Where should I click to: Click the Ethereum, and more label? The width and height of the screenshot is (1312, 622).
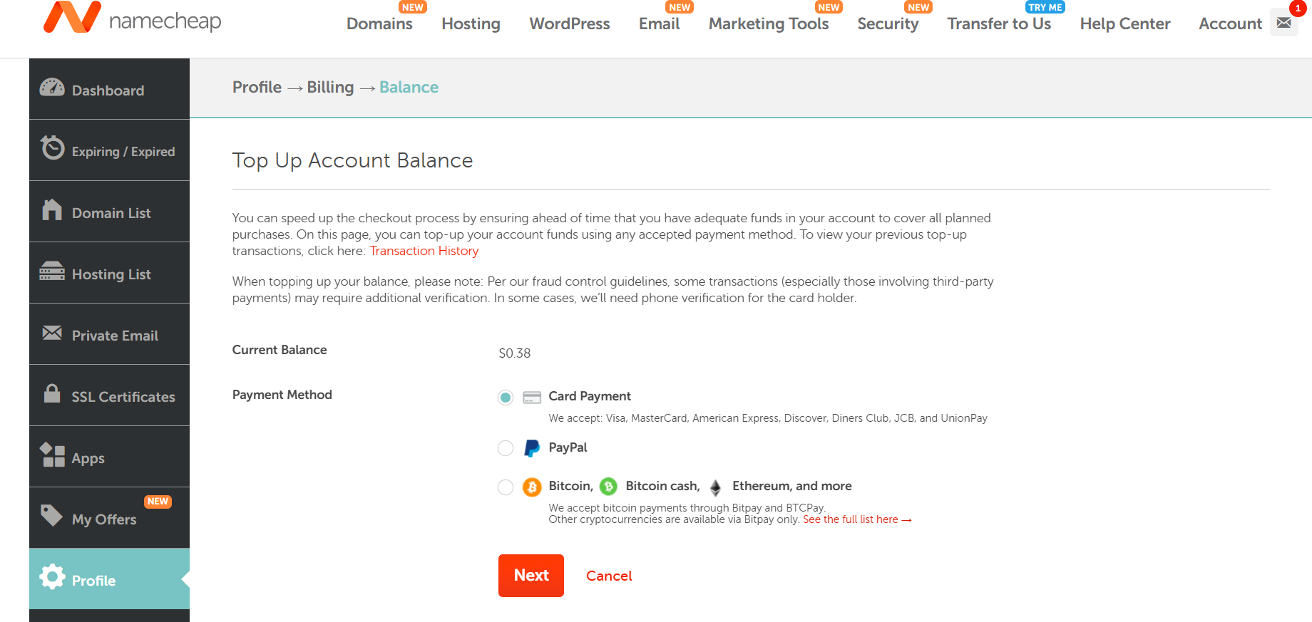tap(792, 486)
